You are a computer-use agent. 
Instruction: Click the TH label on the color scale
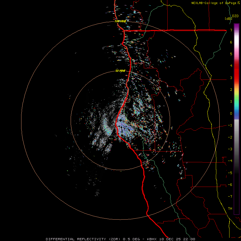point(230,208)
